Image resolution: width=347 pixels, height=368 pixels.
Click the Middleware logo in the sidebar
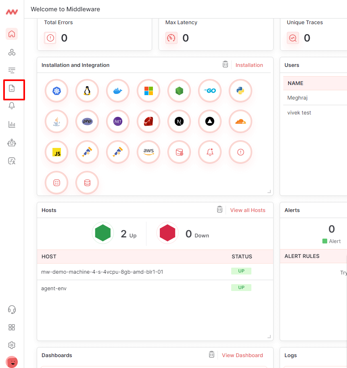tap(12, 12)
